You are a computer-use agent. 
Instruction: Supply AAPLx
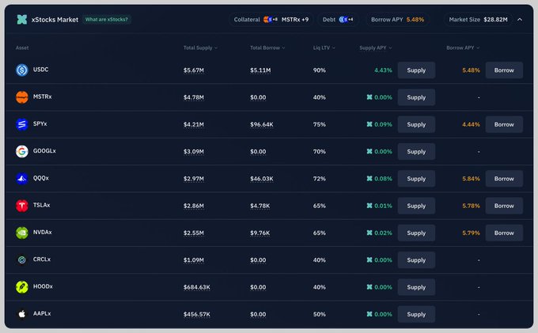(416, 314)
